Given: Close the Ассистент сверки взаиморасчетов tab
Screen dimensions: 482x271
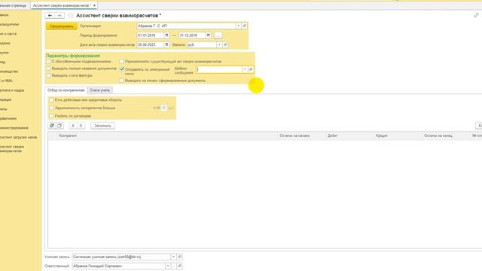Looking at the screenshot, I should (x=94, y=5).
